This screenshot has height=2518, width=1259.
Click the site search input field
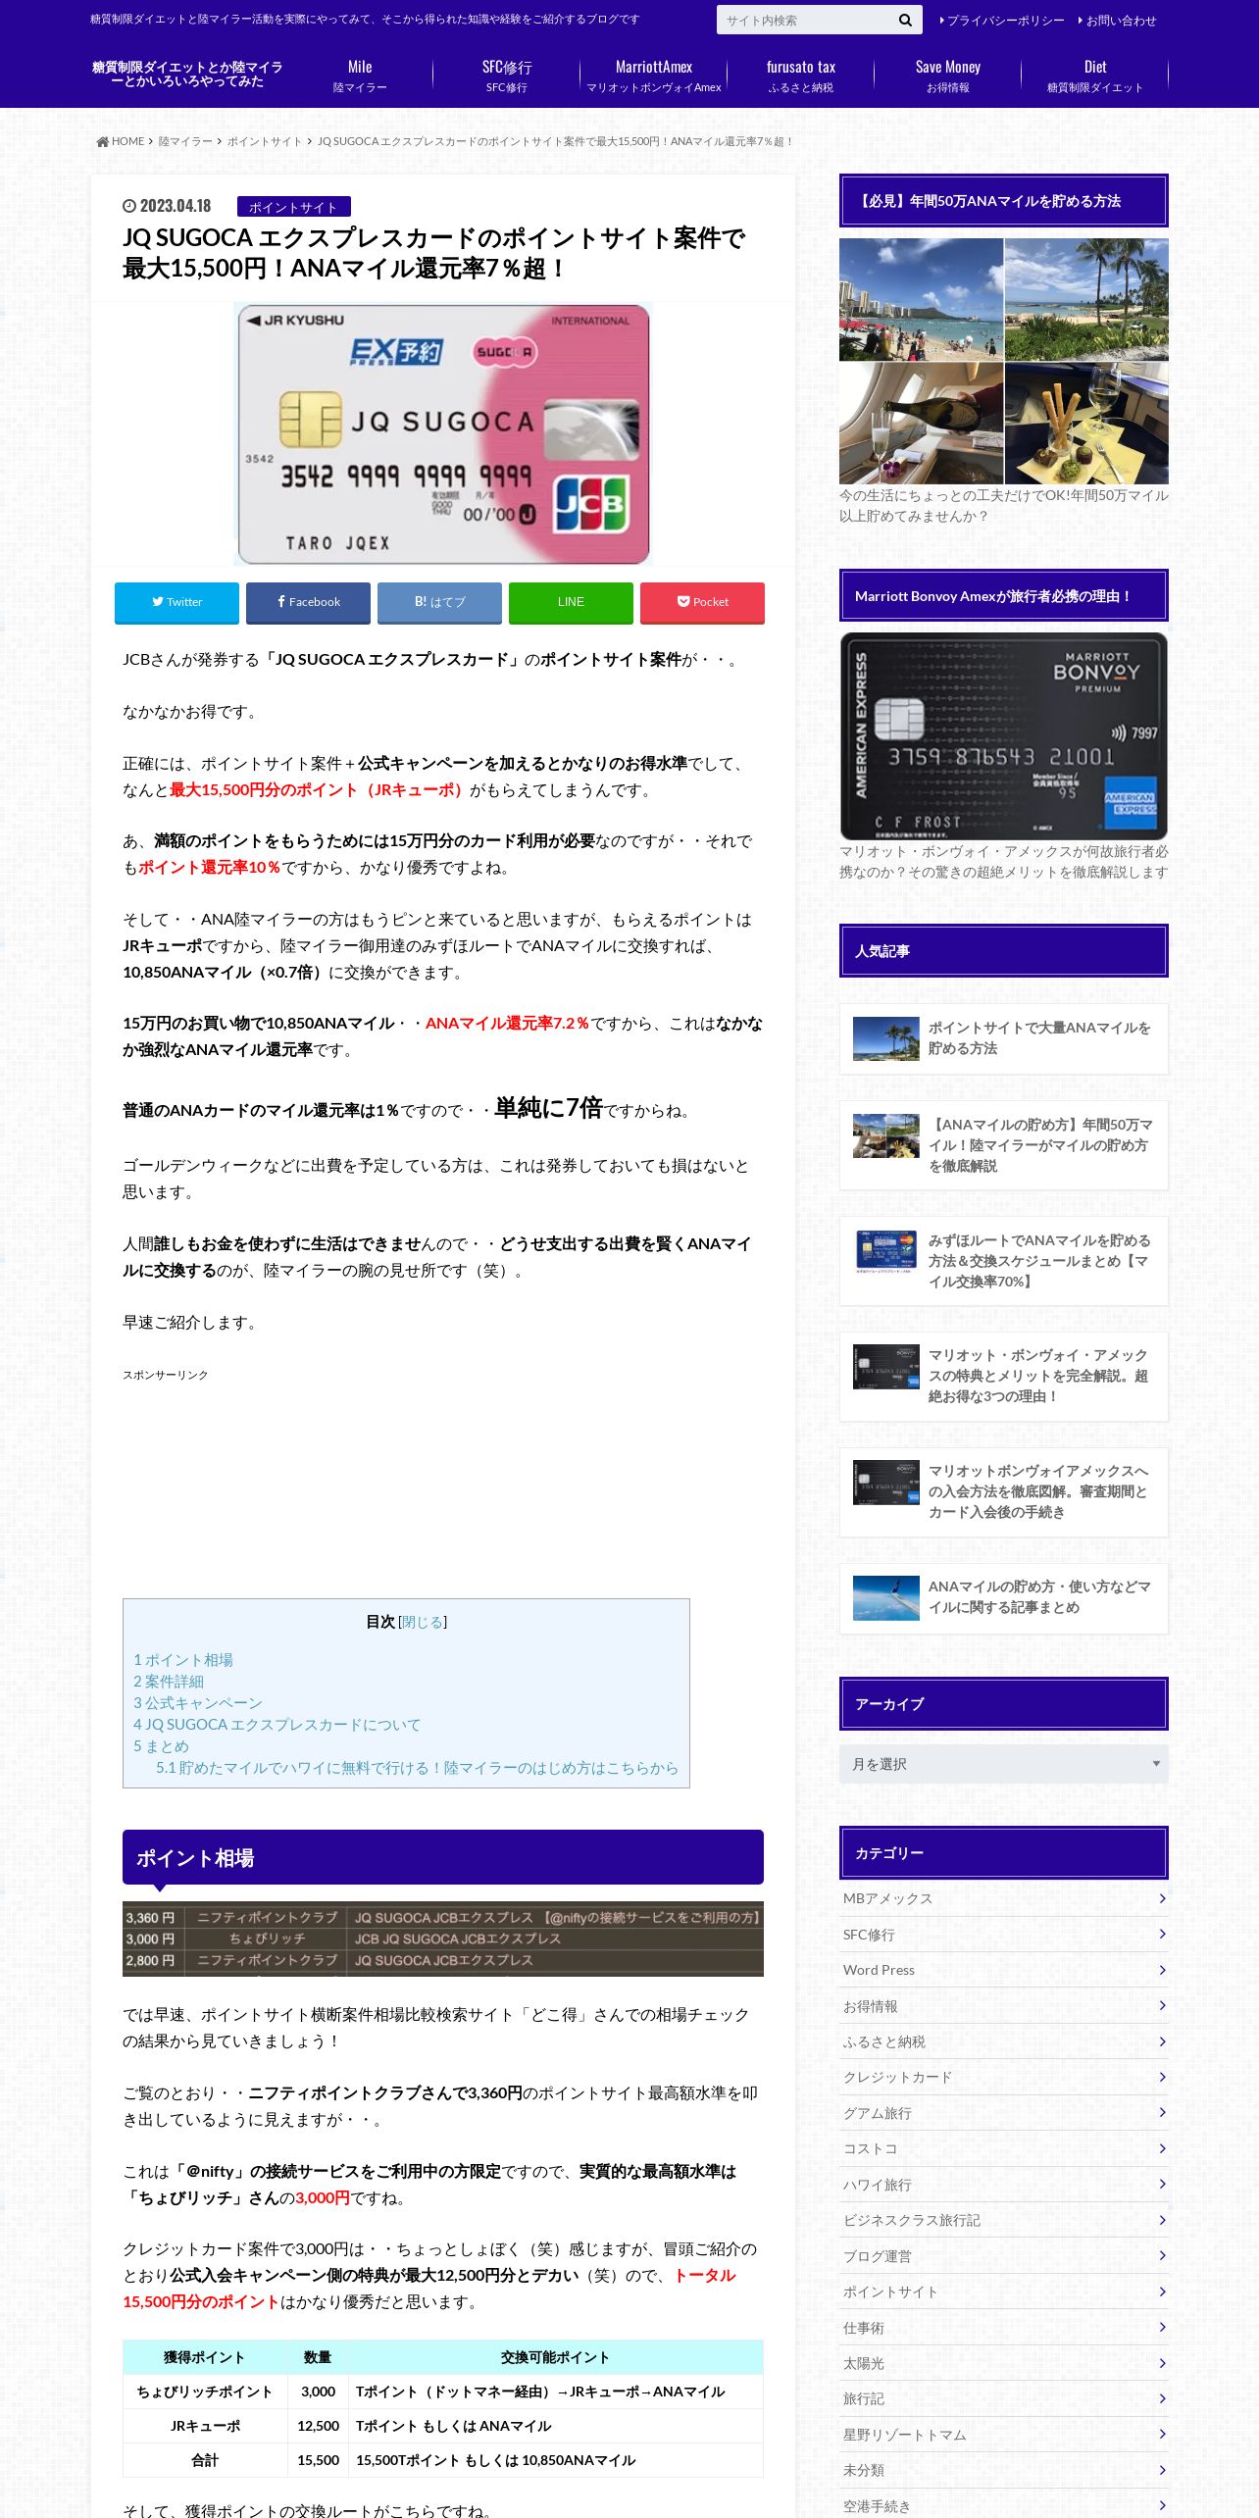tap(805, 20)
